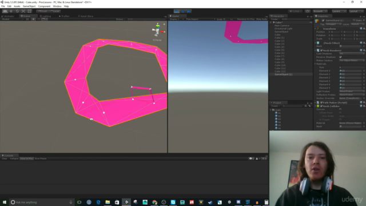This screenshot has height=206, width=366.
Task: Open the Layer dropdown in Inspector
Action: (357, 24)
